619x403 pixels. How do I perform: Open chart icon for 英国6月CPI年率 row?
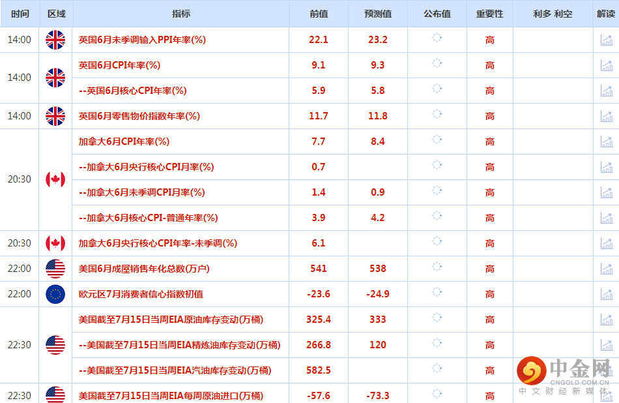coord(607,65)
